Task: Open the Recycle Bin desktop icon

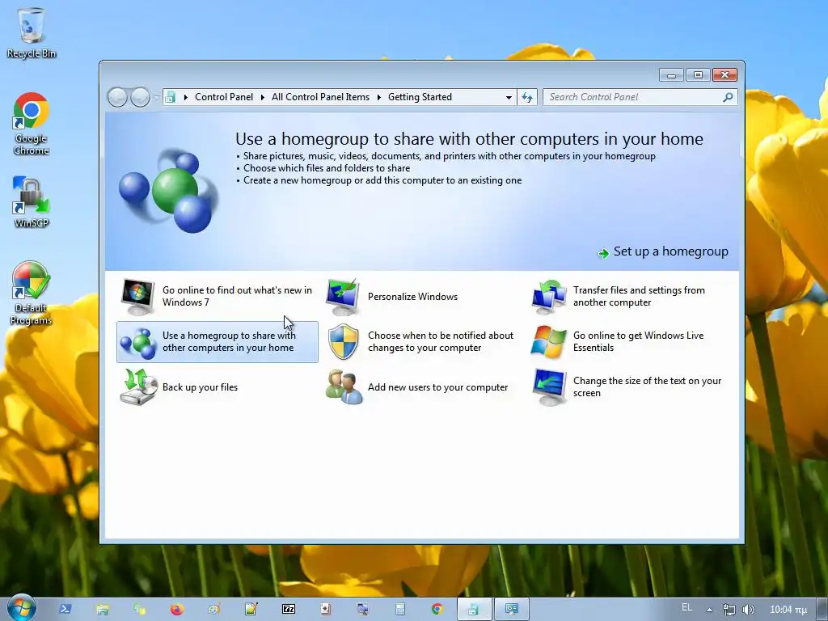Action: click(32, 32)
